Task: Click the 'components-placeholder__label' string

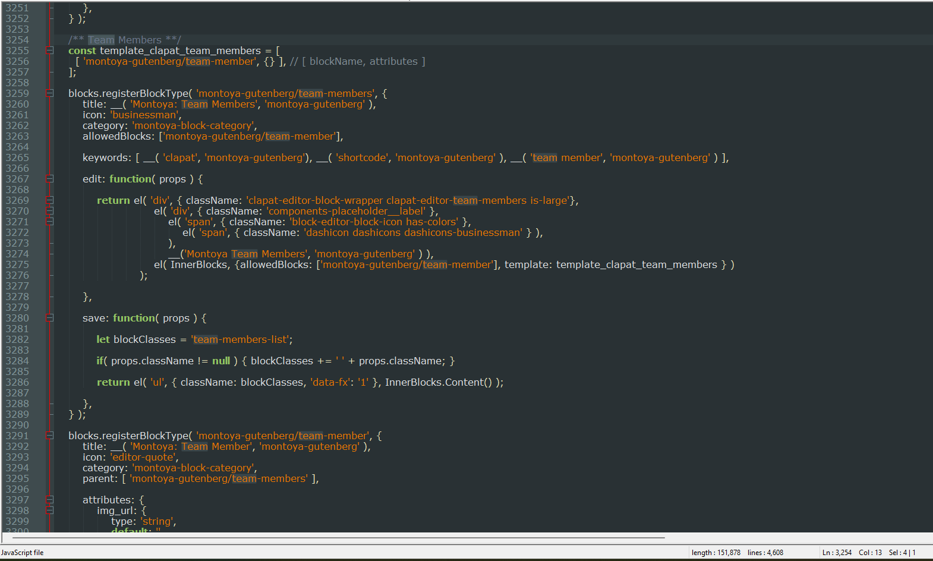Action: point(346,211)
